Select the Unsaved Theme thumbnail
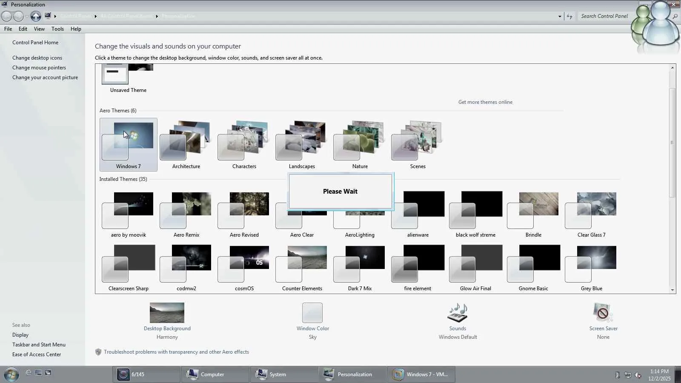This screenshot has height=383, width=681. [128, 79]
